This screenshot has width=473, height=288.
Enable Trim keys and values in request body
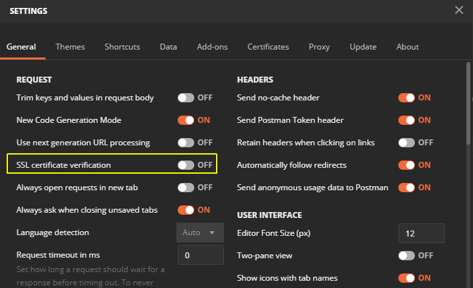click(186, 98)
